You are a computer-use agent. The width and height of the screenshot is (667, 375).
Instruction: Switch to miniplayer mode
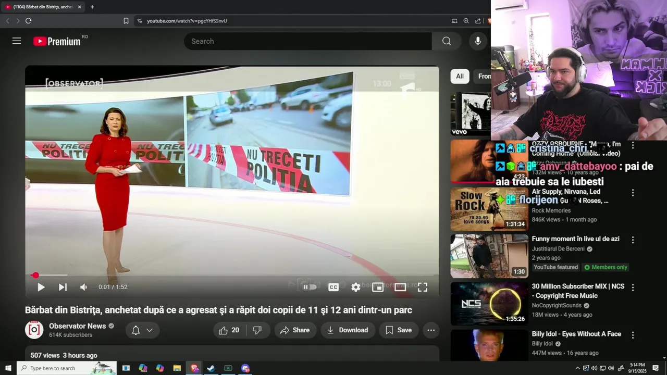coord(378,287)
